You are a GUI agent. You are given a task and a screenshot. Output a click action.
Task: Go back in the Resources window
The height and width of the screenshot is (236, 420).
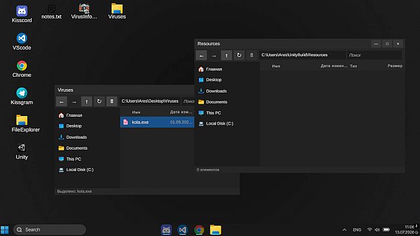coord(201,55)
